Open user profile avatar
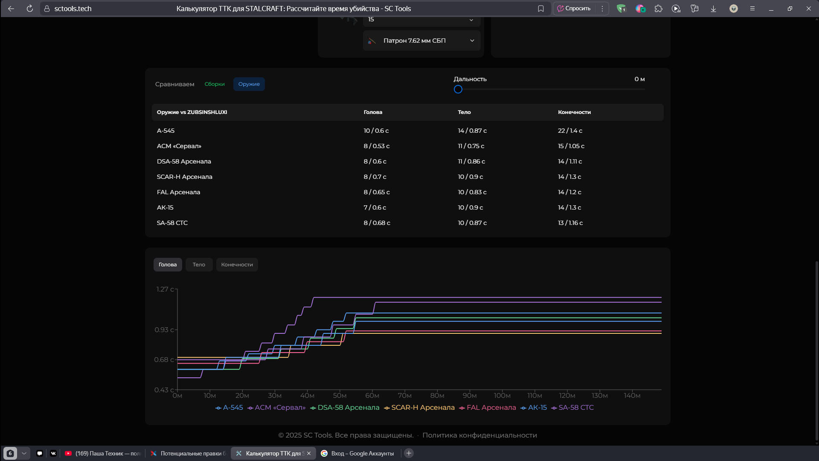The height and width of the screenshot is (461, 819). [x=734, y=9]
